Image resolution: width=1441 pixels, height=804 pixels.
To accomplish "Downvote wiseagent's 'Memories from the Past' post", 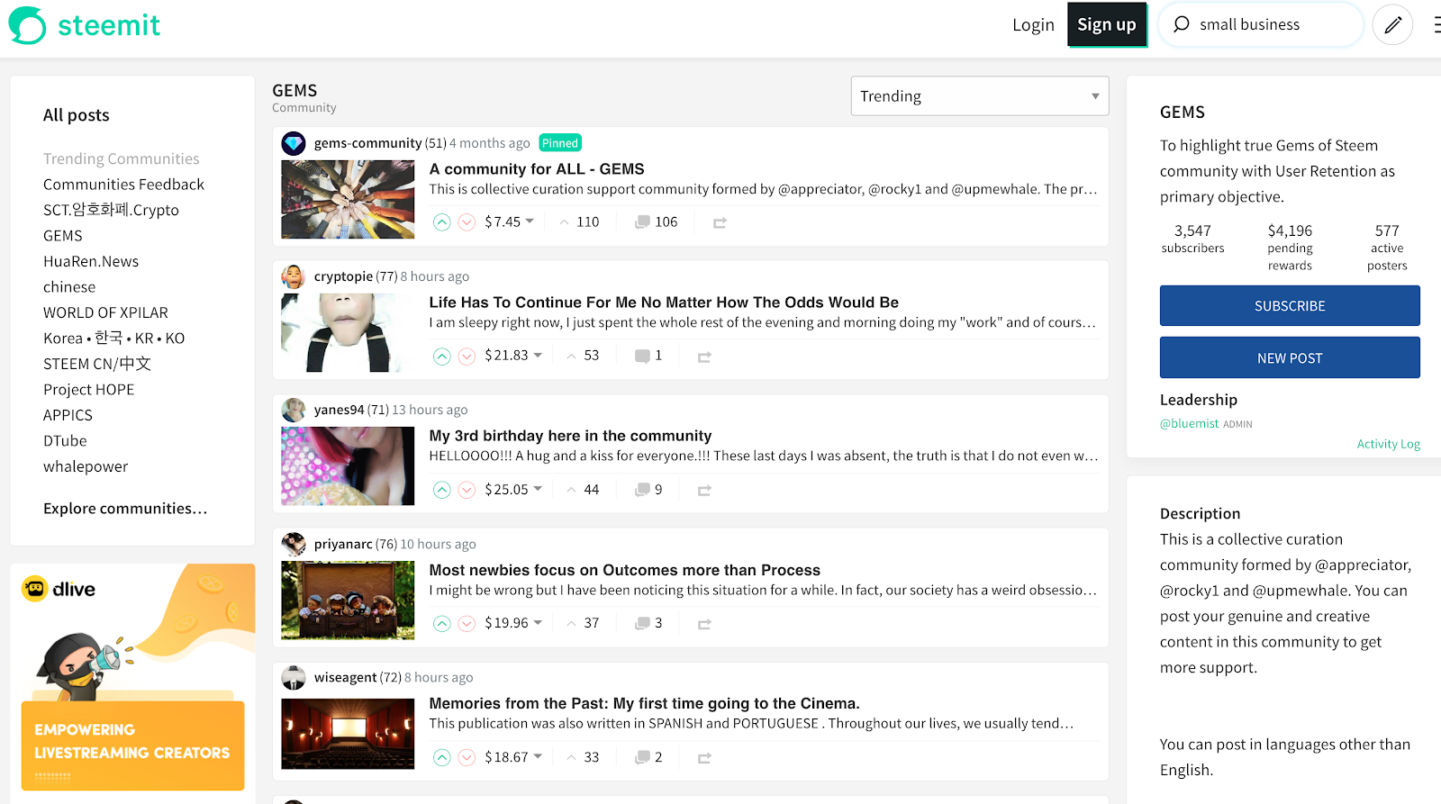I will [x=467, y=757].
